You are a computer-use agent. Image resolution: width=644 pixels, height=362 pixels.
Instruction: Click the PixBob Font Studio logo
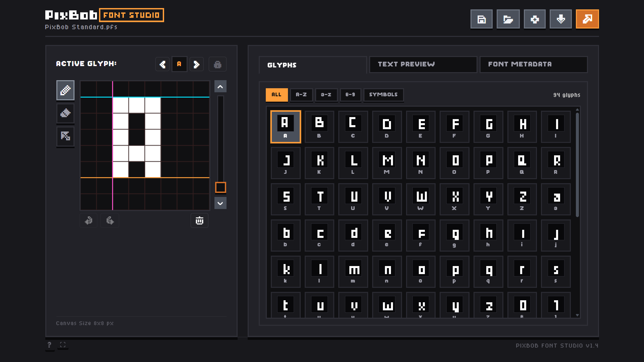click(104, 15)
